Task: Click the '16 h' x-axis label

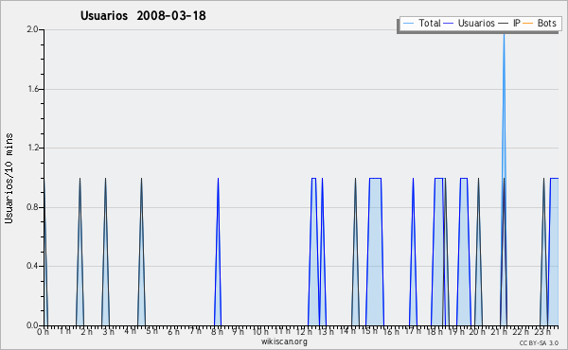Action: click(391, 332)
